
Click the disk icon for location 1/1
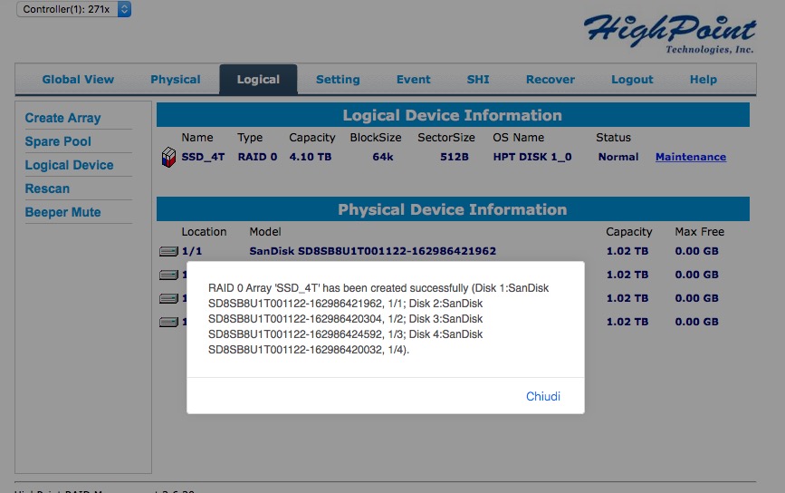click(168, 252)
